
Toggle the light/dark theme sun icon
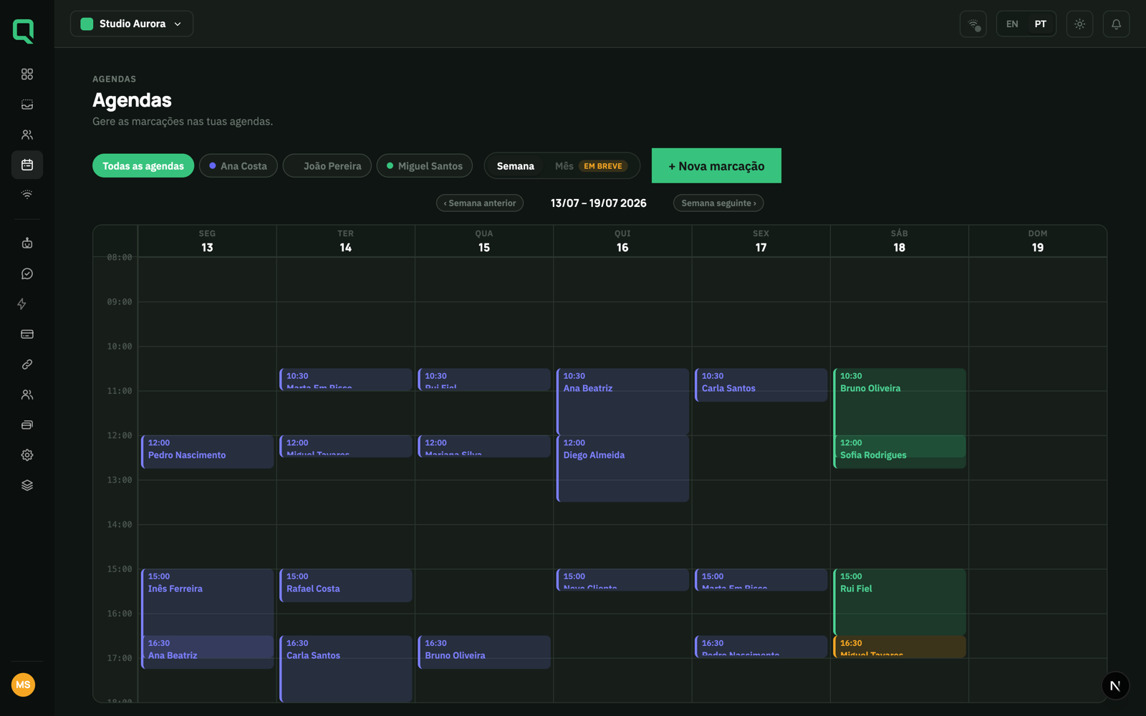[1079, 24]
